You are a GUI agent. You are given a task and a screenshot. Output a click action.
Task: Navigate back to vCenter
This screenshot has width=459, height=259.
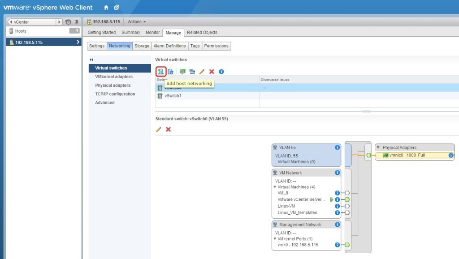pos(31,22)
